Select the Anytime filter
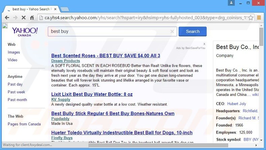Viewport: 266px width, 150px height. click(15, 76)
